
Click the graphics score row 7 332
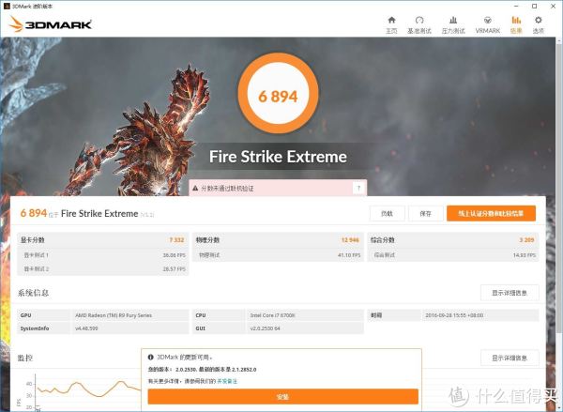102,239
